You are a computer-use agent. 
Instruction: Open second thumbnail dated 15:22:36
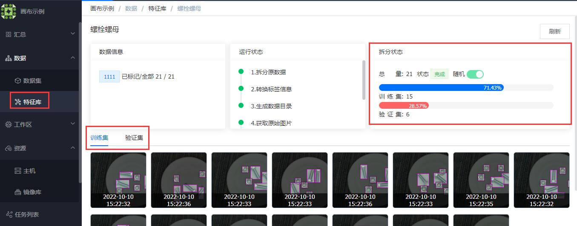179,180
